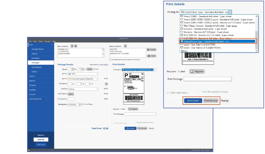Clear the delivery address with Clear button

(x=151, y=56)
